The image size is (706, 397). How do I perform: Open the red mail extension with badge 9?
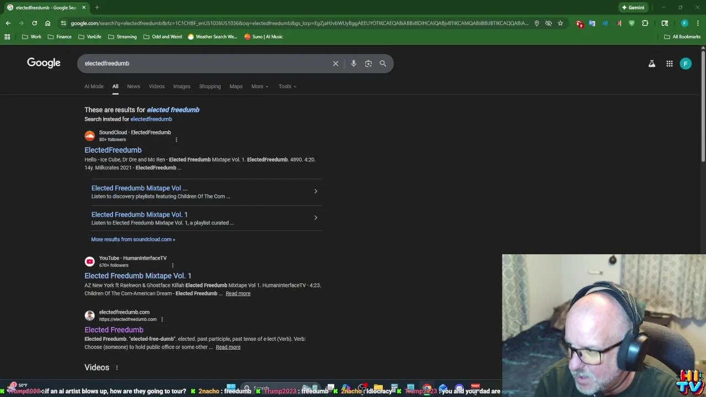pos(579,23)
